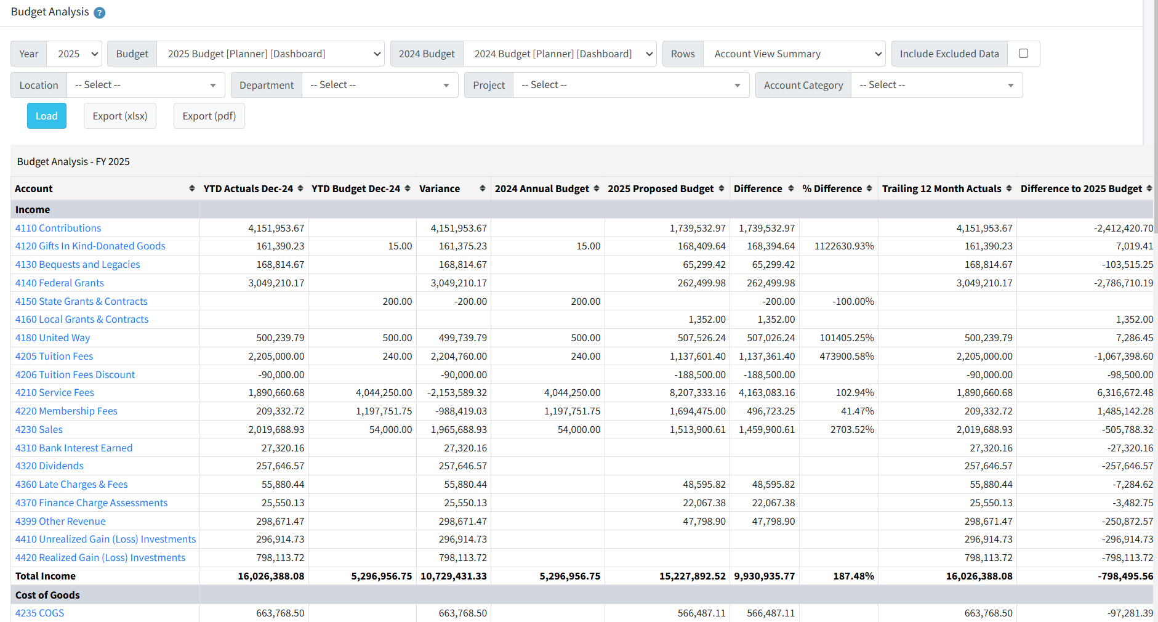
Task: Sort by Difference to 2025 Budget arrows
Action: (x=1149, y=188)
